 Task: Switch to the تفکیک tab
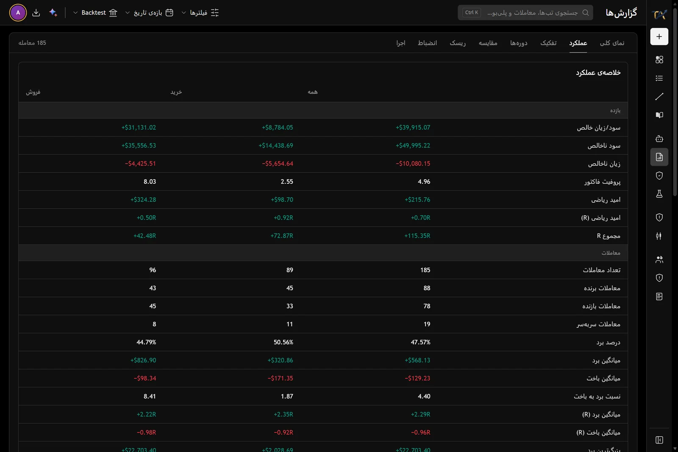click(x=548, y=43)
